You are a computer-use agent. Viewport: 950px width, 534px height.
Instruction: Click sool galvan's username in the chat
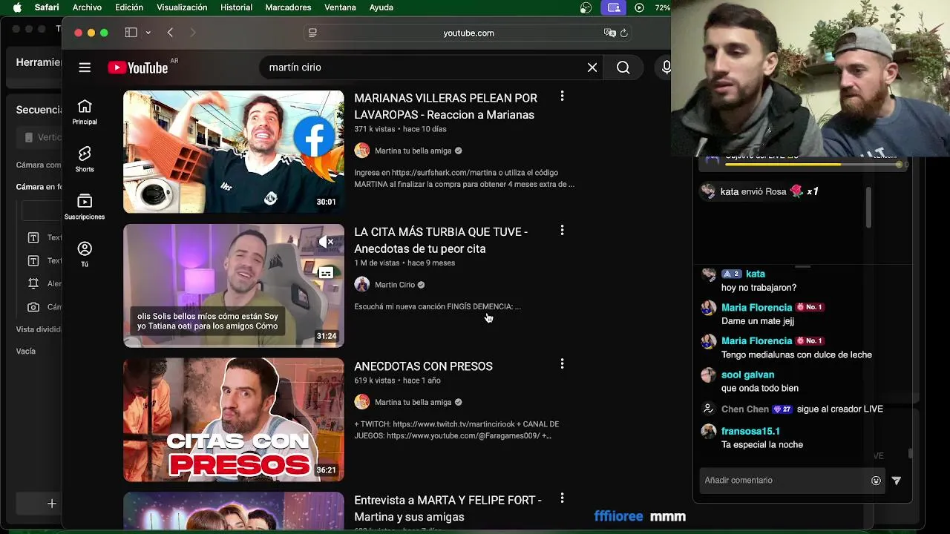747,375
